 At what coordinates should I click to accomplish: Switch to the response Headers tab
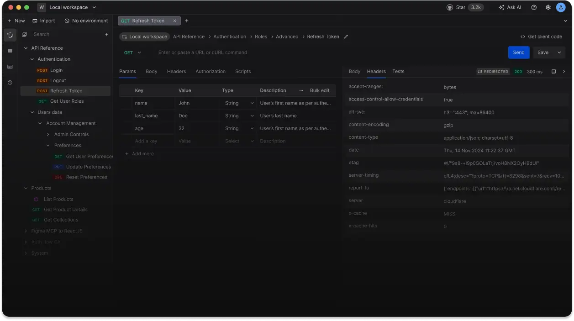point(376,71)
